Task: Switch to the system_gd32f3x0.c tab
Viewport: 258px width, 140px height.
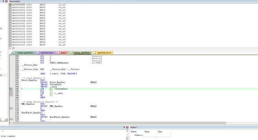Action: point(24,52)
